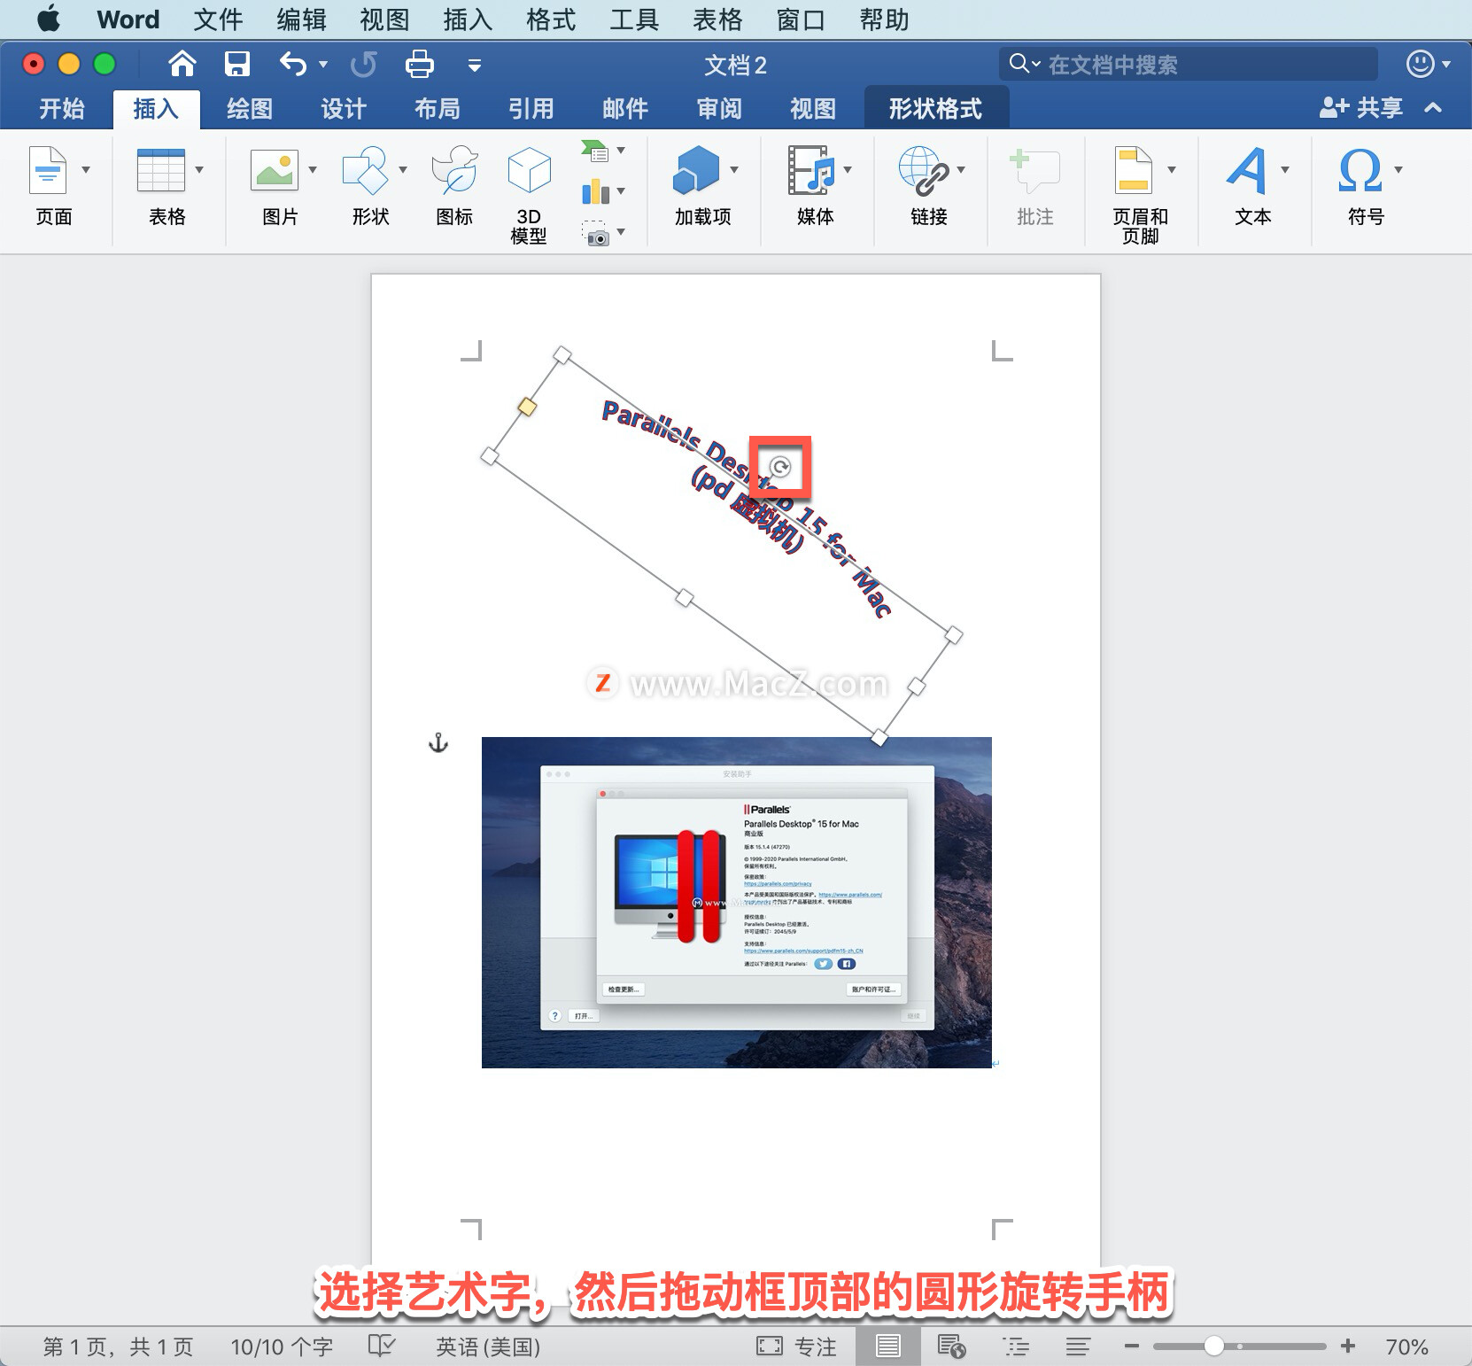Select the 引用 ribbon tab
Viewport: 1472px width, 1366px height.
pyautogui.click(x=531, y=109)
